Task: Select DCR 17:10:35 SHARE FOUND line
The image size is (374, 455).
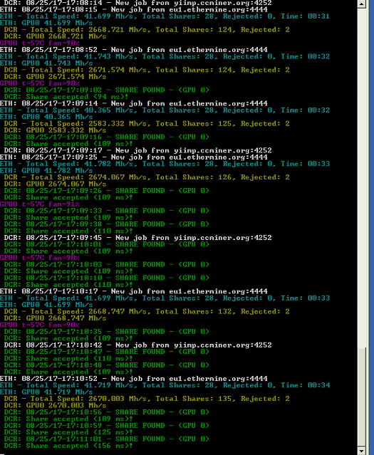Action: (107, 332)
